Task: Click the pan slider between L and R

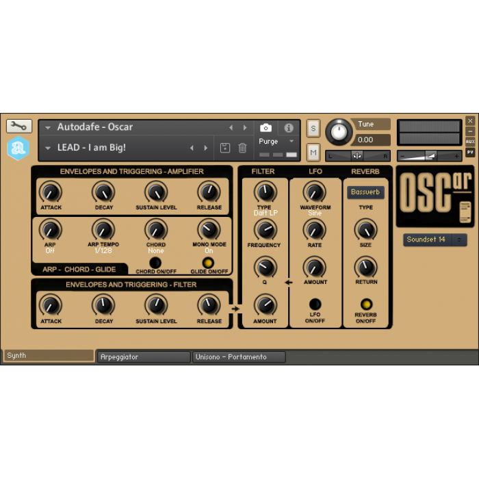Action: (x=357, y=156)
